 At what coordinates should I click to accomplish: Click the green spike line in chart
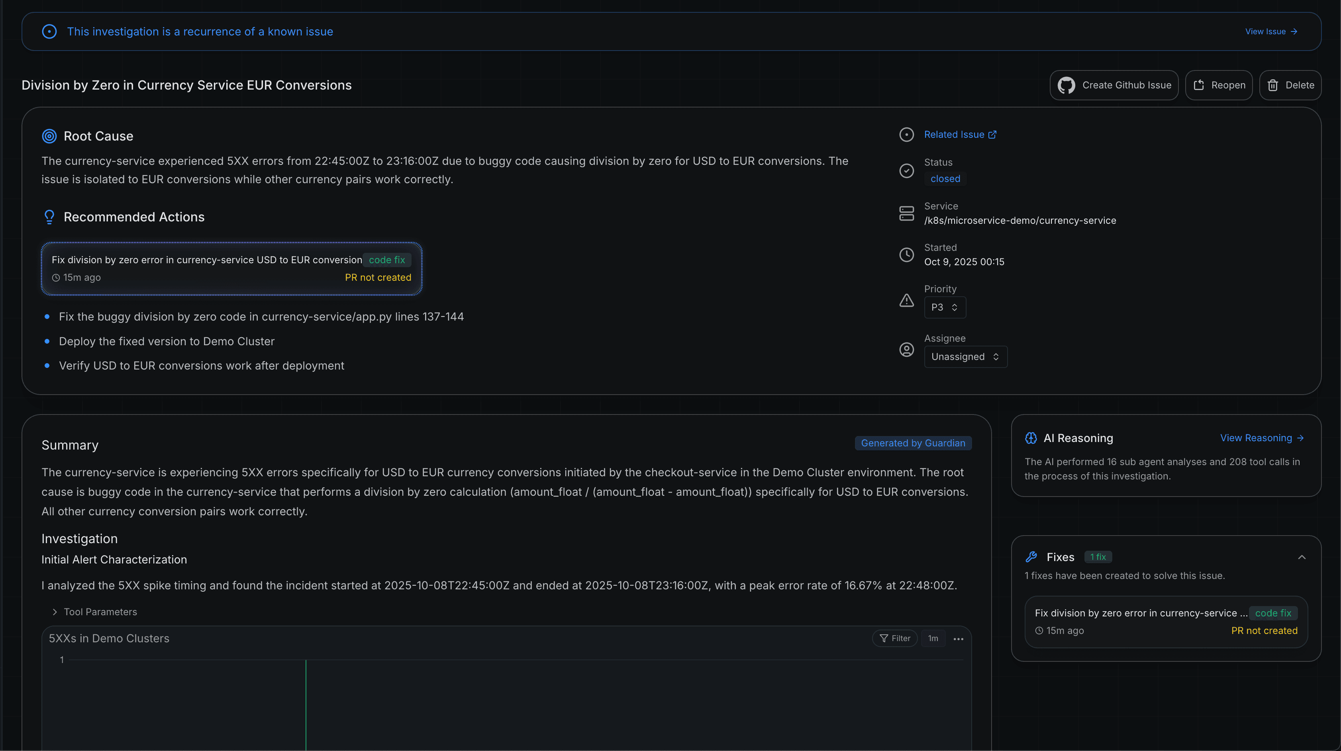(306, 705)
